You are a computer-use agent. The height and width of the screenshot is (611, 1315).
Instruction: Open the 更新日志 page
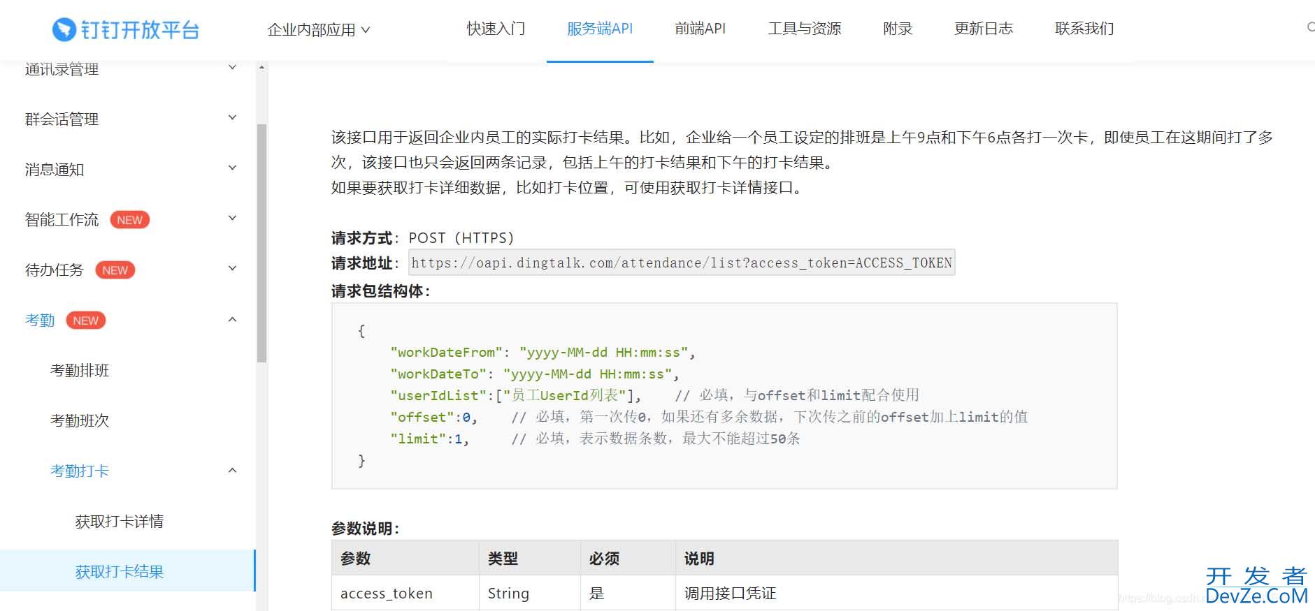point(983,29)
